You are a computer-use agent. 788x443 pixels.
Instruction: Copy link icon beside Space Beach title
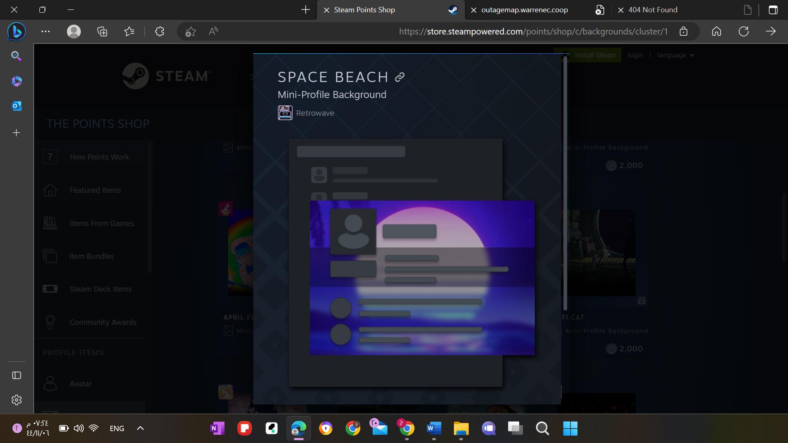(x=400, y=77)
